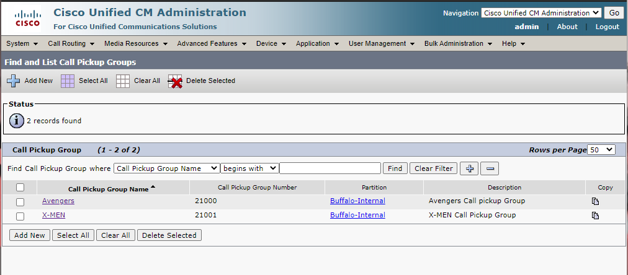Click the About link

567,27
